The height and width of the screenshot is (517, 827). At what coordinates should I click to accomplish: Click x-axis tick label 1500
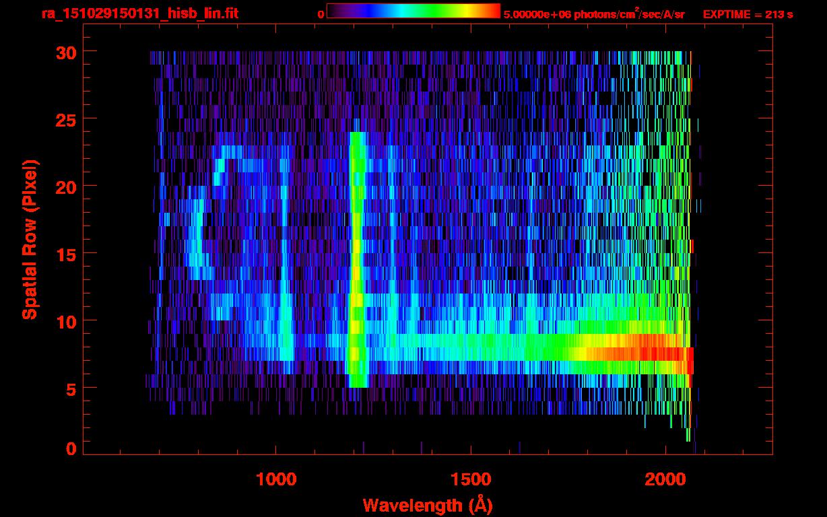[x=470, y=479]
